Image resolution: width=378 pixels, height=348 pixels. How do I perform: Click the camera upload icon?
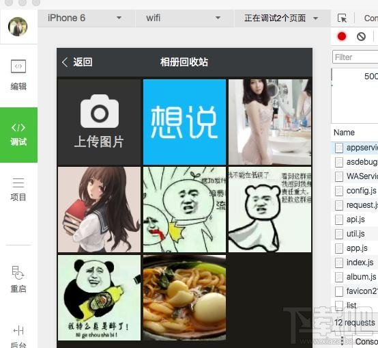100,111
